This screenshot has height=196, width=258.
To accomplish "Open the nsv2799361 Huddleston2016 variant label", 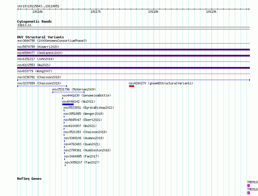I will click(87, 150).
